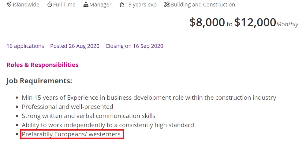Click the clock icon next to Full Time
The width and height of the screenshot is (306, 148).
pos(50,5)
